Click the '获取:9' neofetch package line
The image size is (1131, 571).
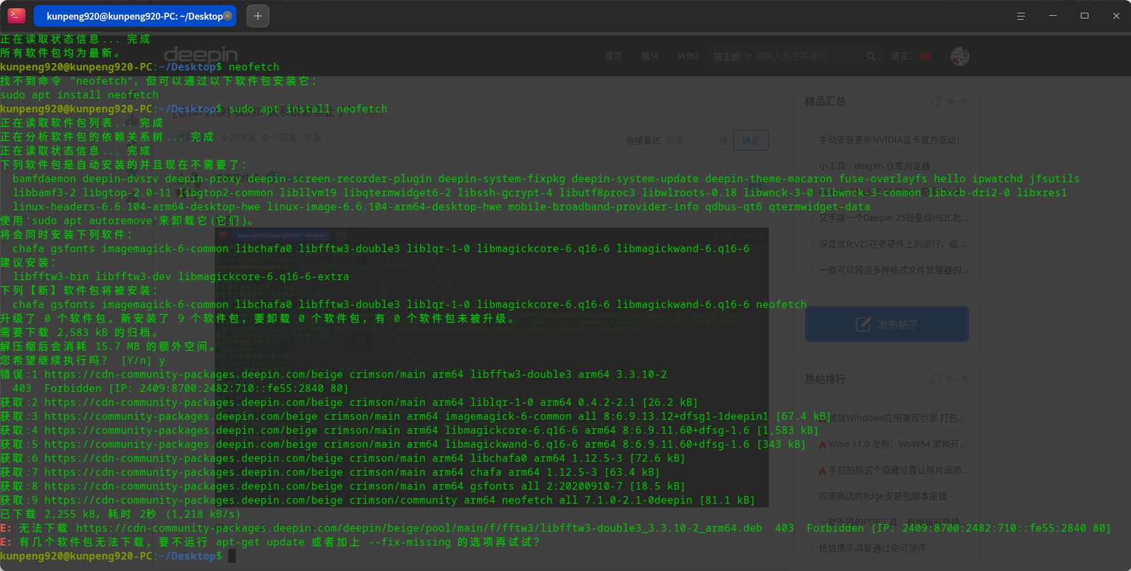pos(377,500)
